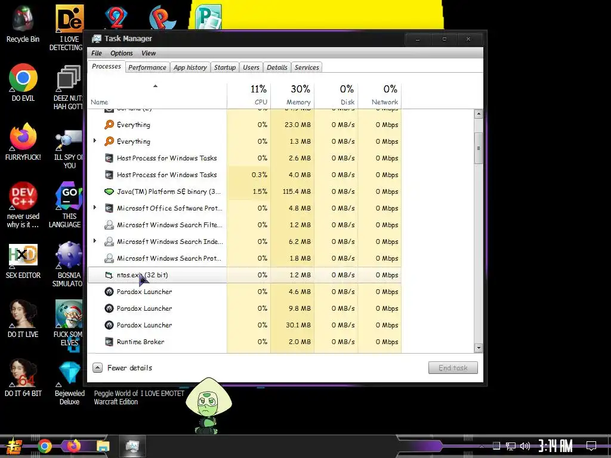The height and width of the screenshot is (458, 611).
Task: Select the DO IT LIVE desktop icon
Action: click(23, 314)
